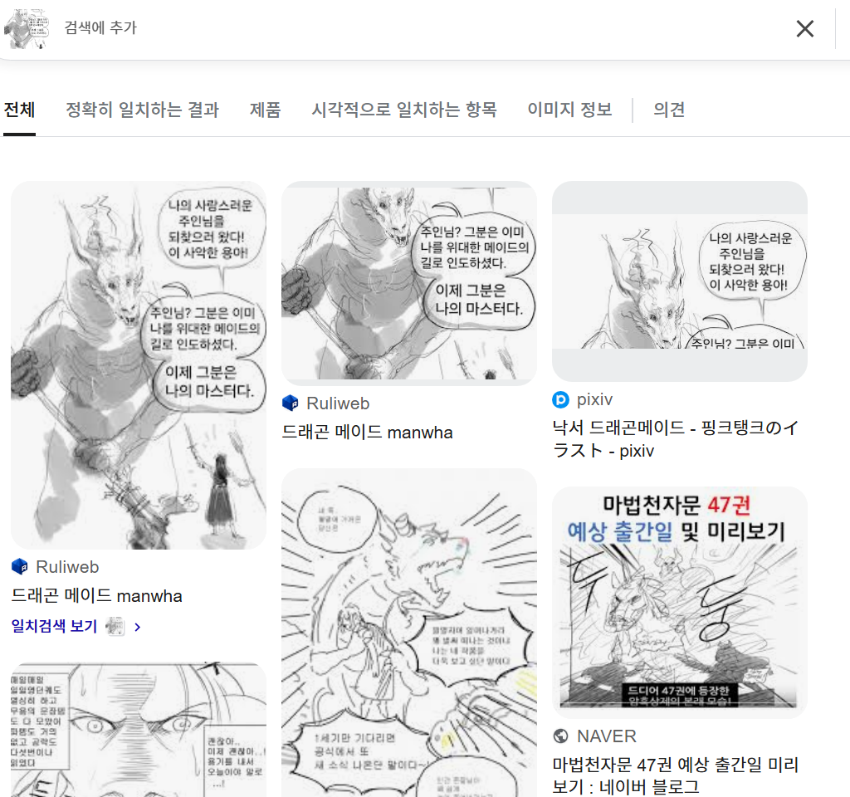Open the large dragon maid manhwa image
The width and height of the screenshot is (850, 797).
point(139,365)
